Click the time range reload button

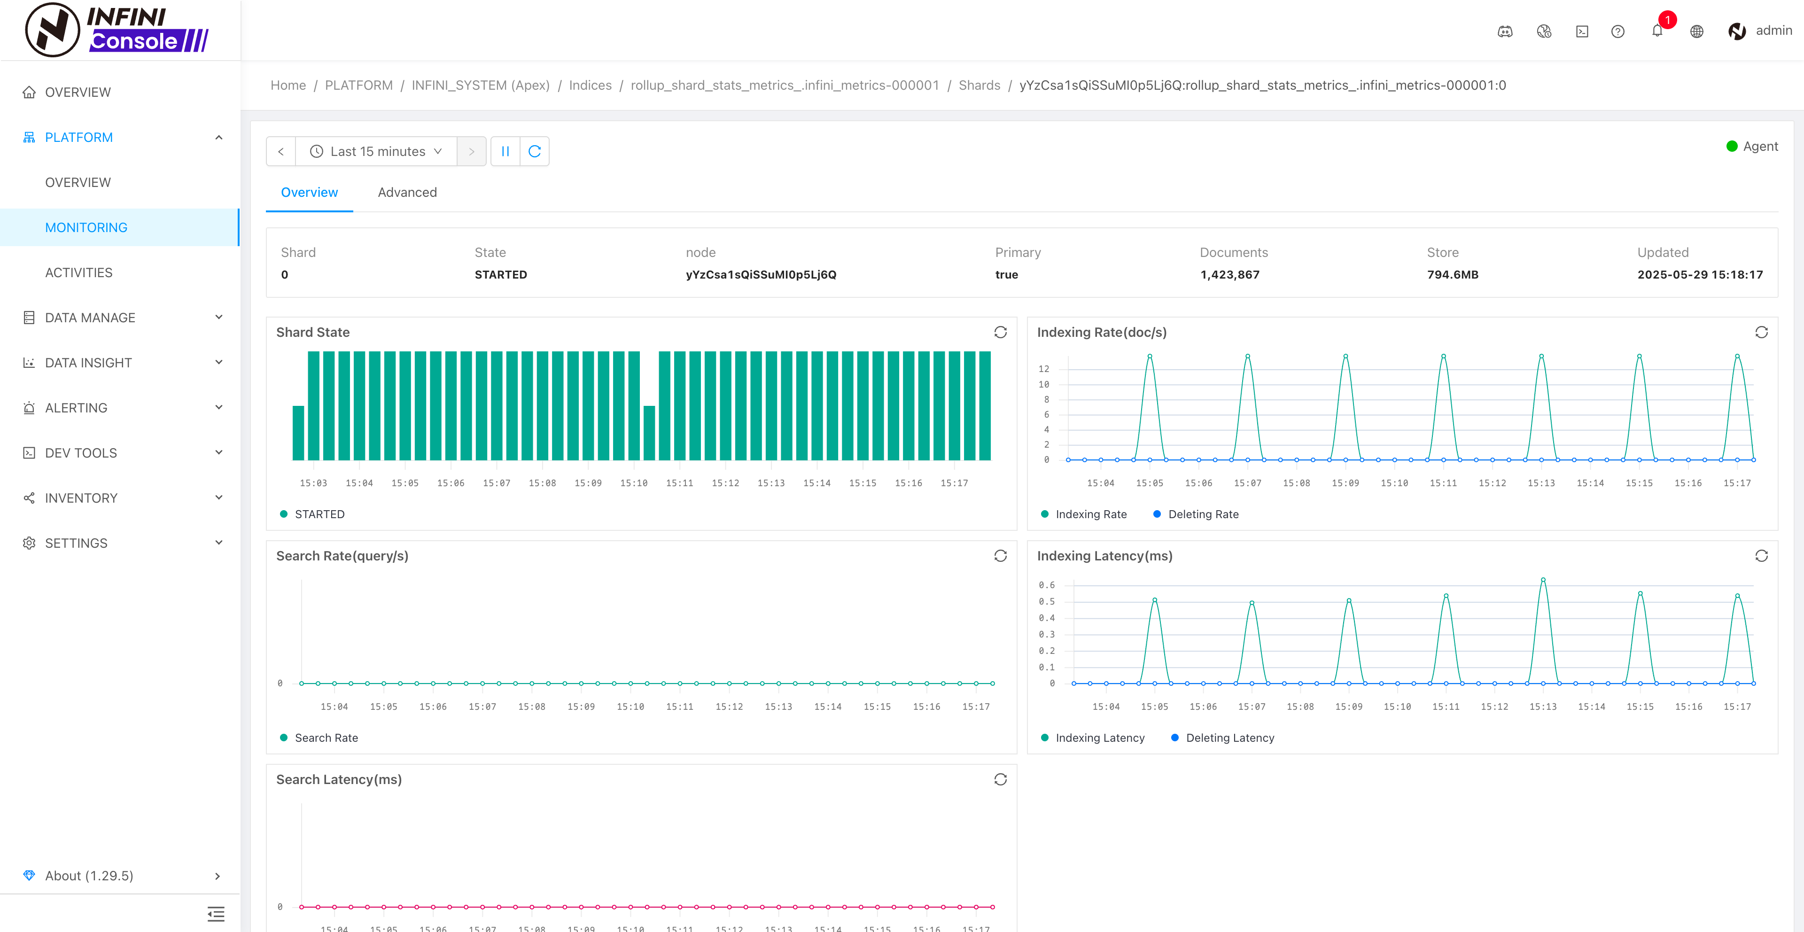(534, 151)
